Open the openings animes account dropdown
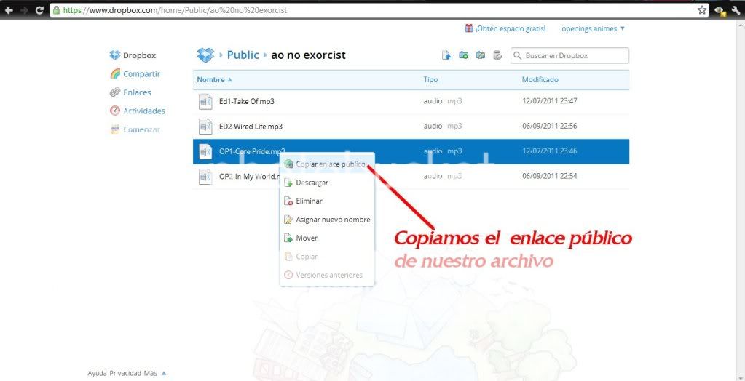This screenshot has width=745, height=381. pyautogui.click(x=593, y=28)
